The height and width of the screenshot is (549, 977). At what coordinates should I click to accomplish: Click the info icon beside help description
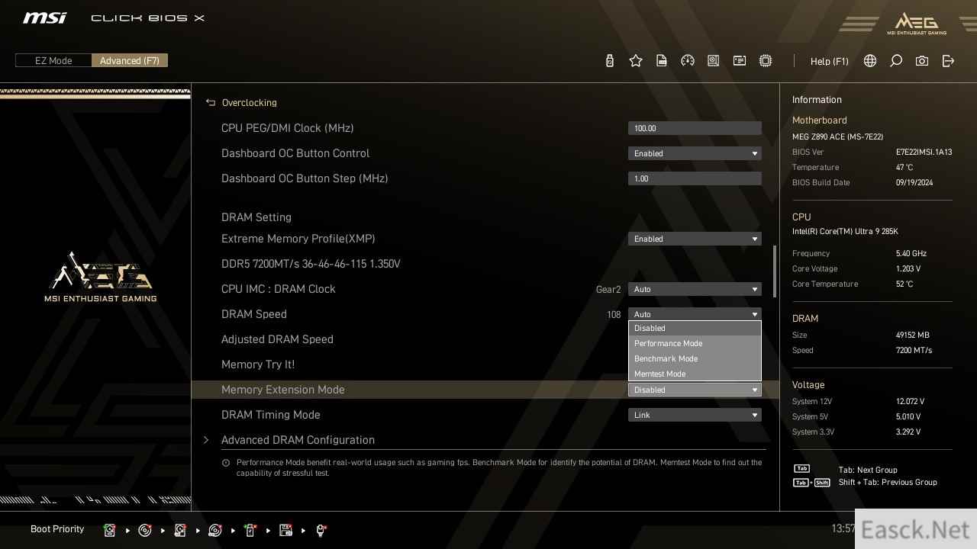tap(226, 463)
